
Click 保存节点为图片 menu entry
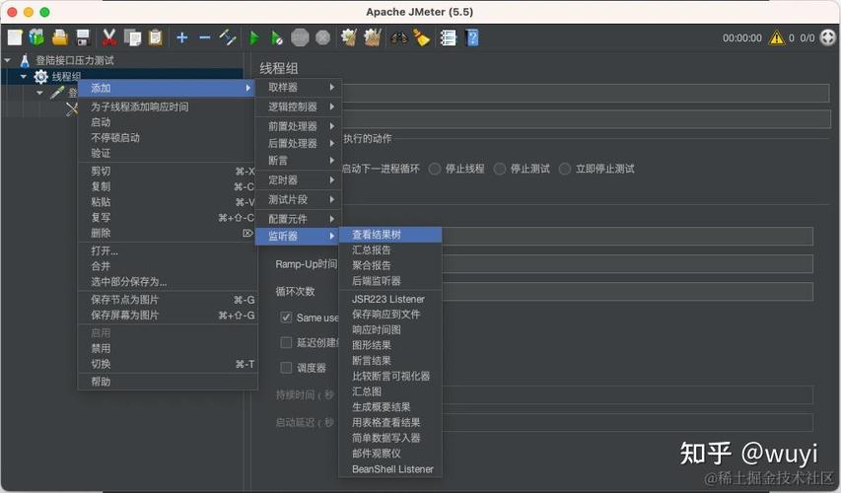(x=168, y=300)
